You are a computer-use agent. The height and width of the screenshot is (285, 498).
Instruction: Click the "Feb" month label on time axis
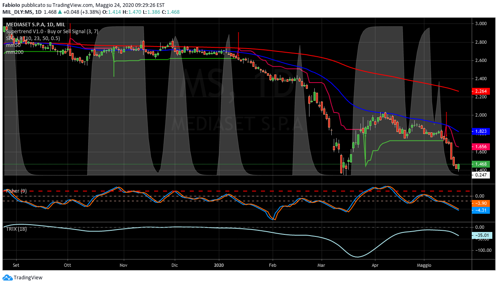pos(272,266)
